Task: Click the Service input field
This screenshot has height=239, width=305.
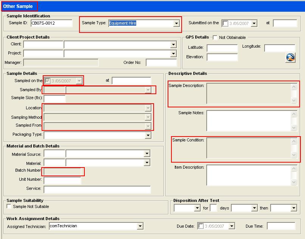Action: click(97, 189)
